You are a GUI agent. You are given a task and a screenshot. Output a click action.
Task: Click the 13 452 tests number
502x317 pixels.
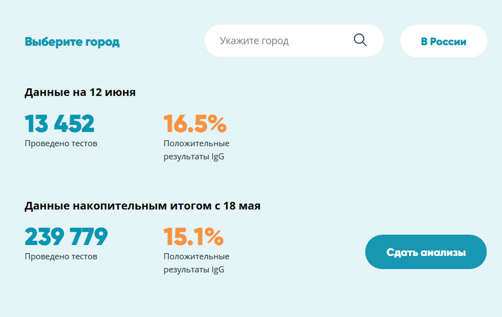(60, 124)
